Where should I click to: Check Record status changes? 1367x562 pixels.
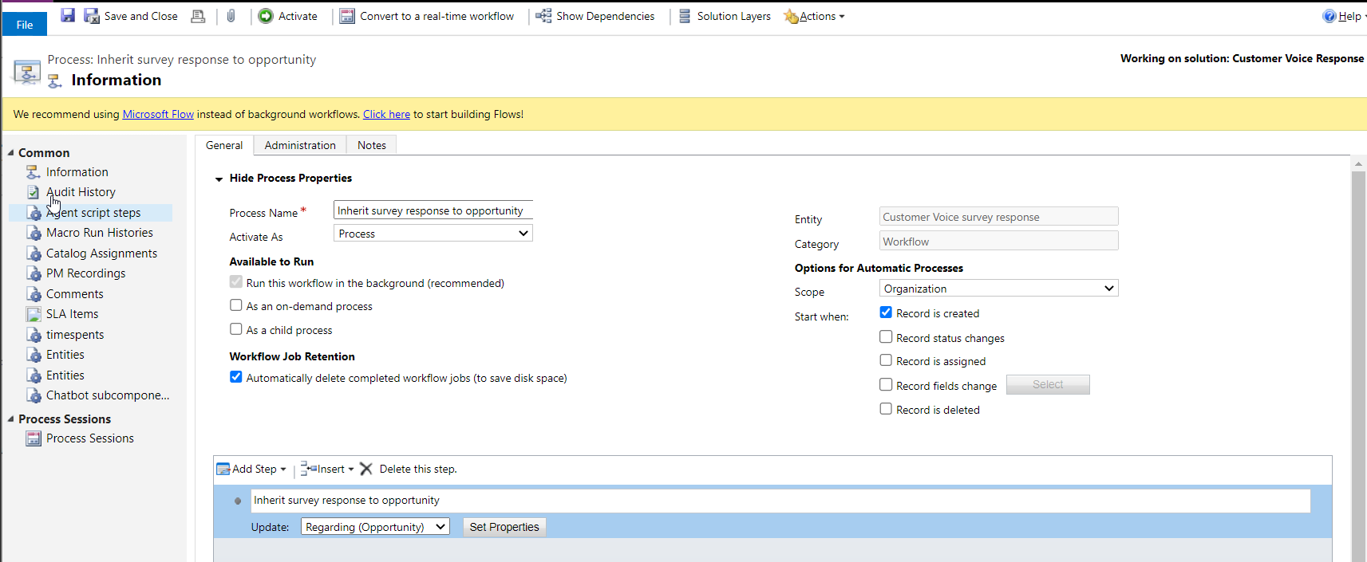[x=886, y=337]
